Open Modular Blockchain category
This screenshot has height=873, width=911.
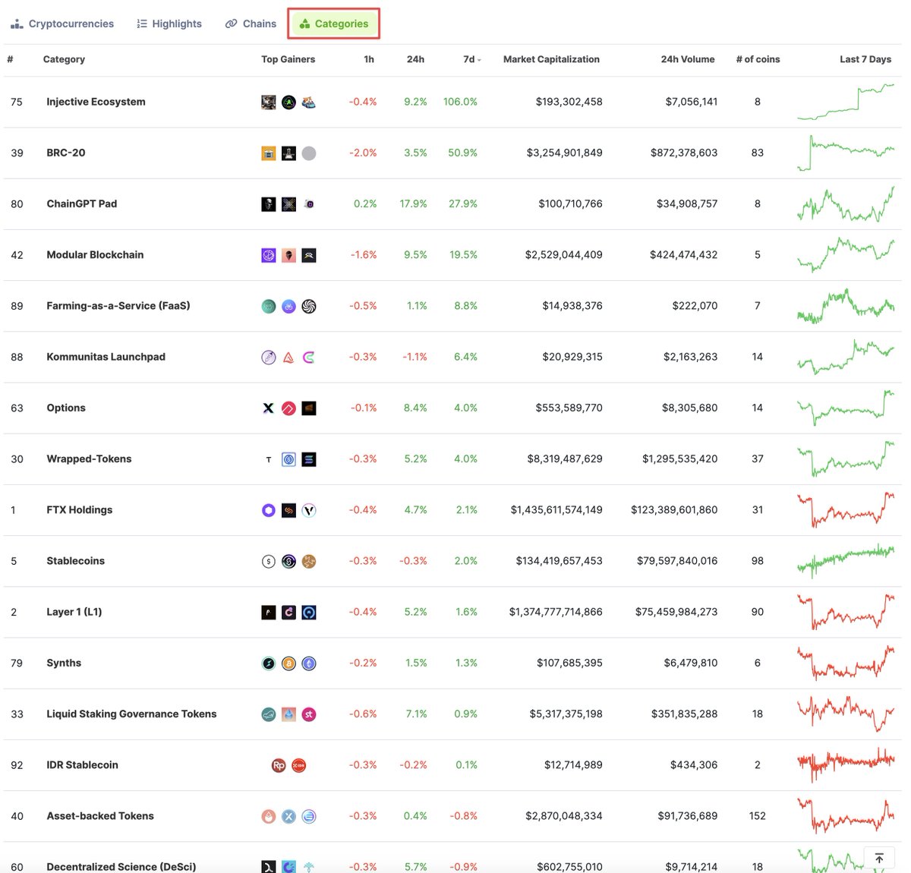point(95,255)
